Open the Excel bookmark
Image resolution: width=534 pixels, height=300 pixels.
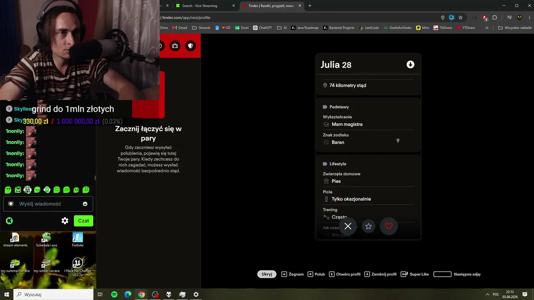[x=242, y=28]
